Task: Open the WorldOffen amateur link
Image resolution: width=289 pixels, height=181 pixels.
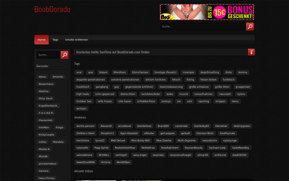Action: tap(123, 162)
